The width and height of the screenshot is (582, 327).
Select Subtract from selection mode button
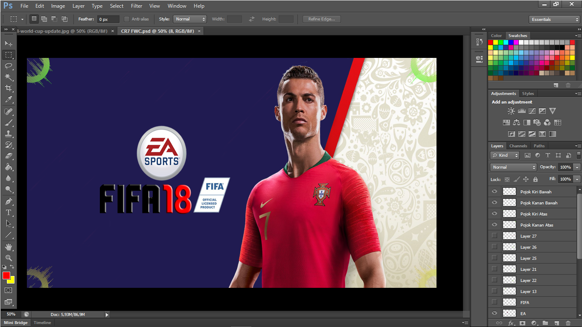(54, 19)
